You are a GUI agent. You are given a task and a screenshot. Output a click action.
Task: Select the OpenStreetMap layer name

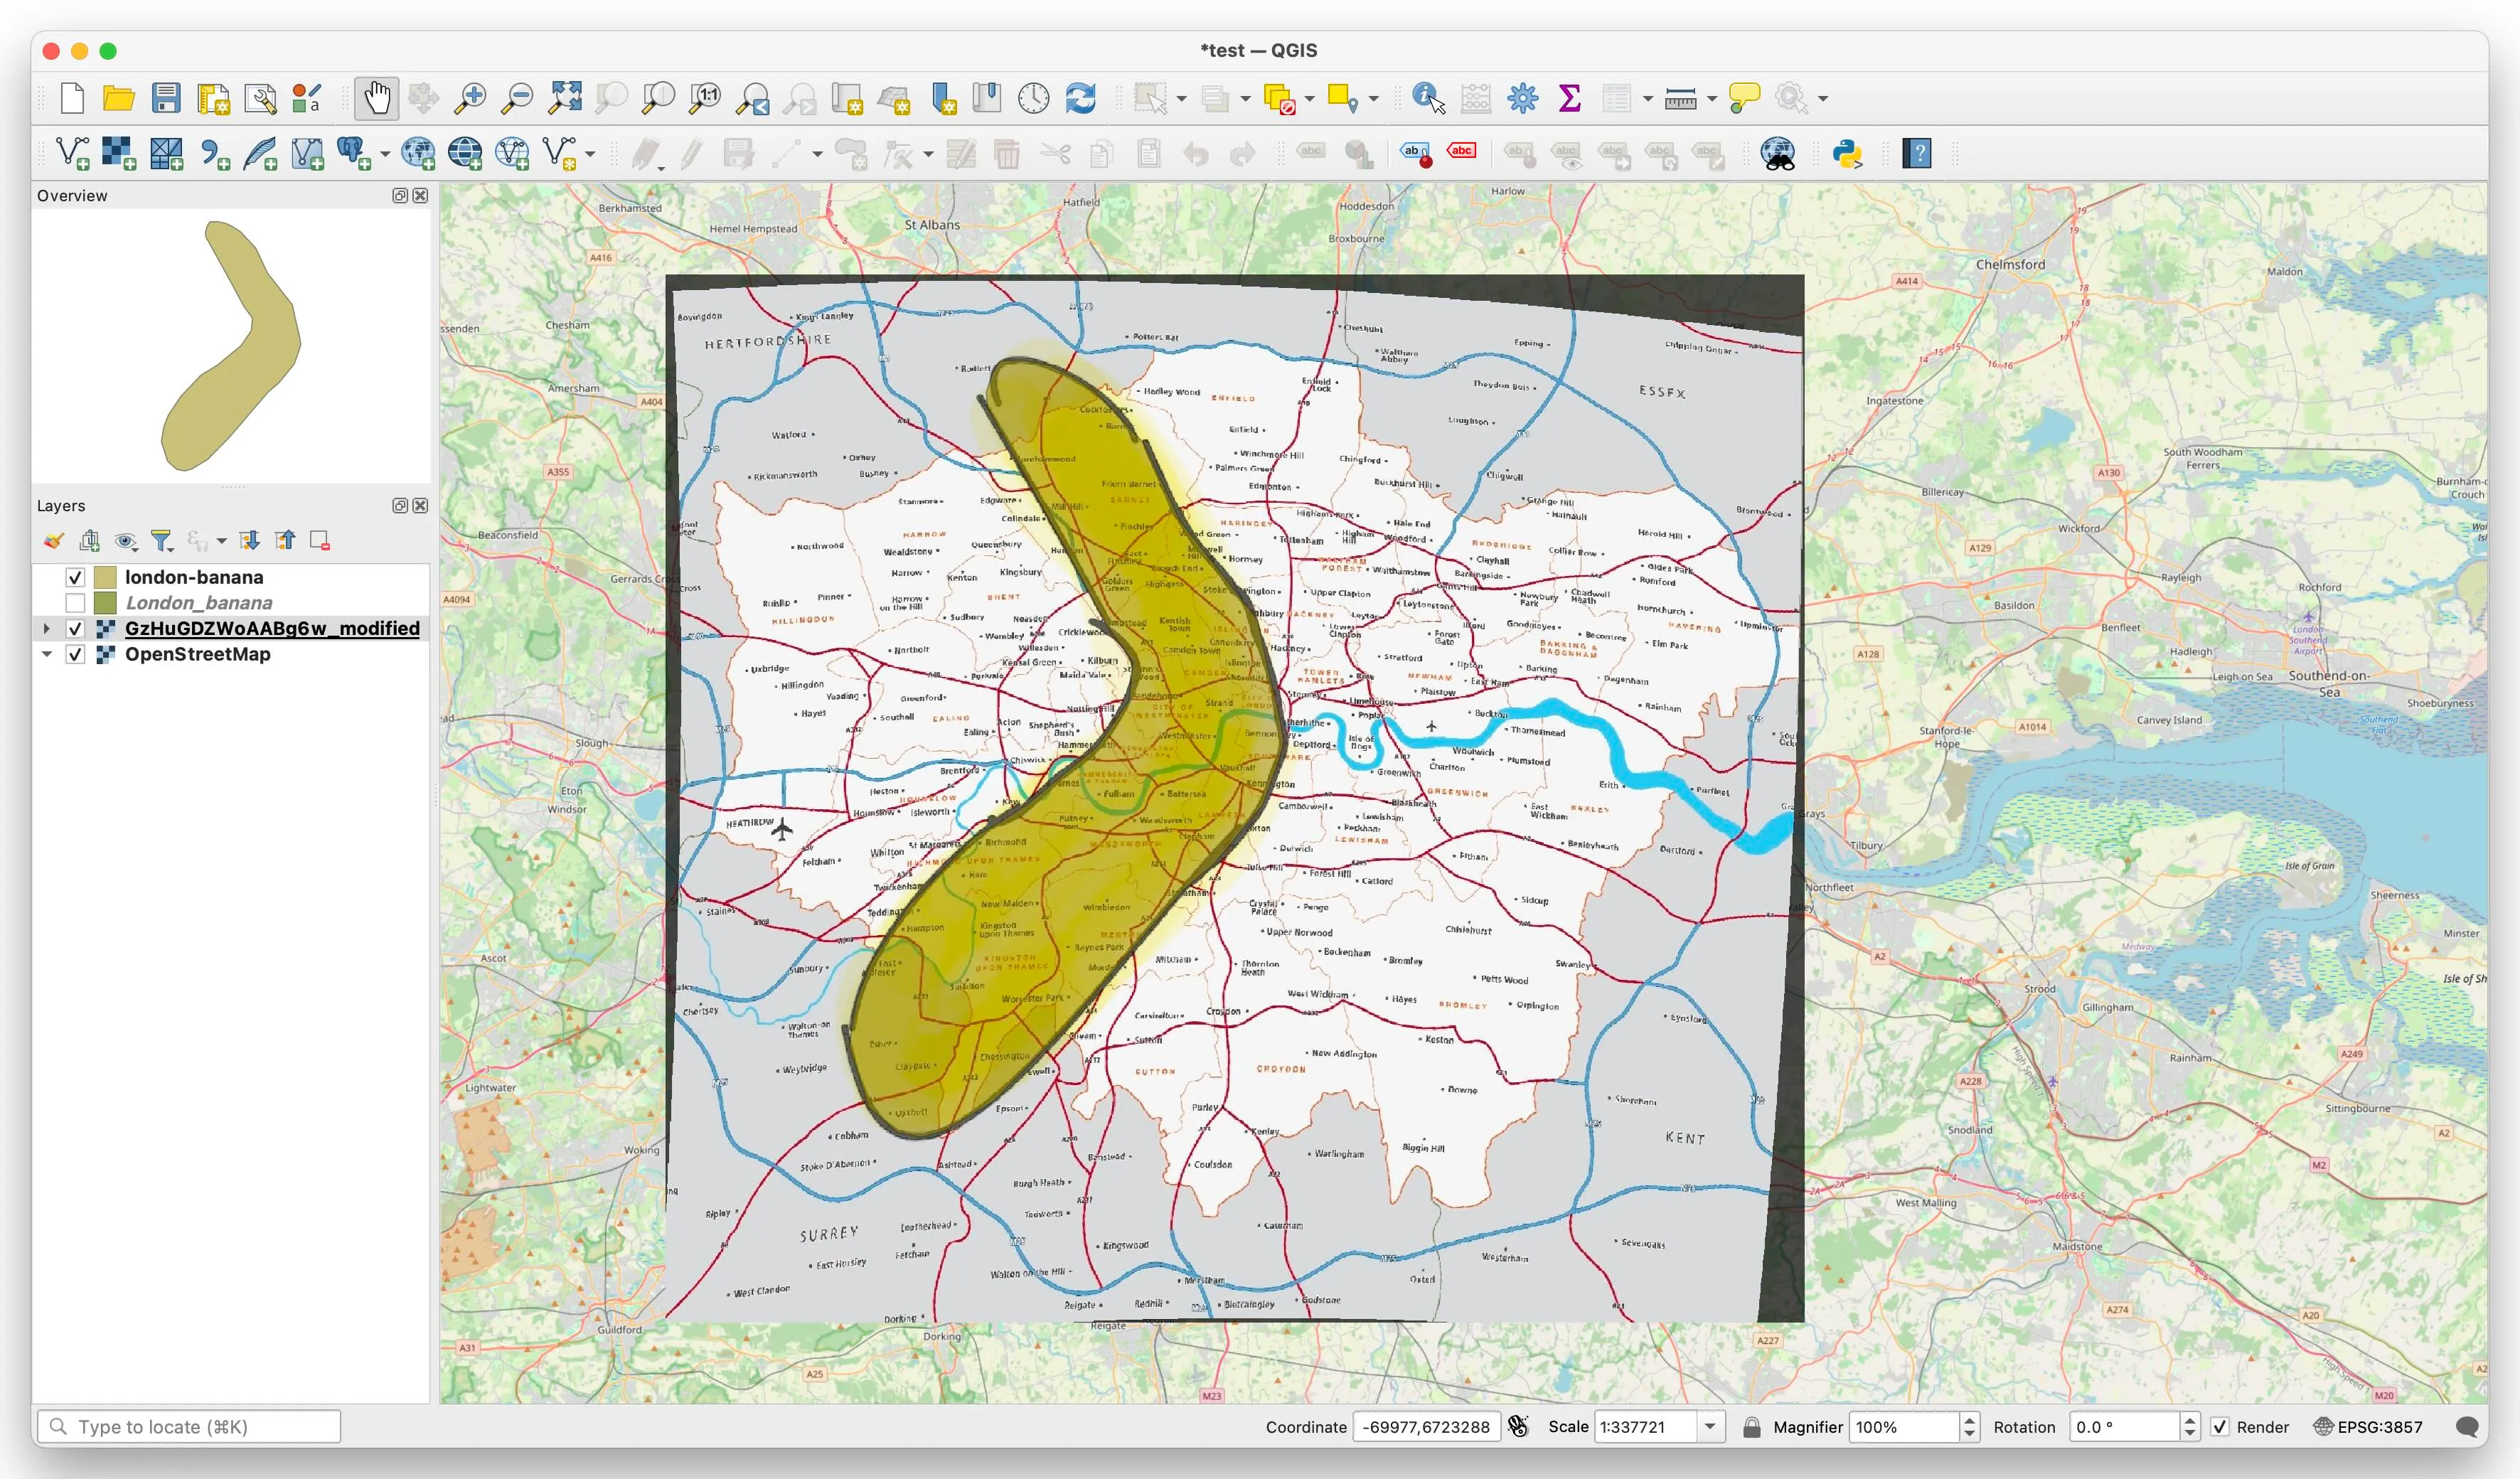point(197,654)
